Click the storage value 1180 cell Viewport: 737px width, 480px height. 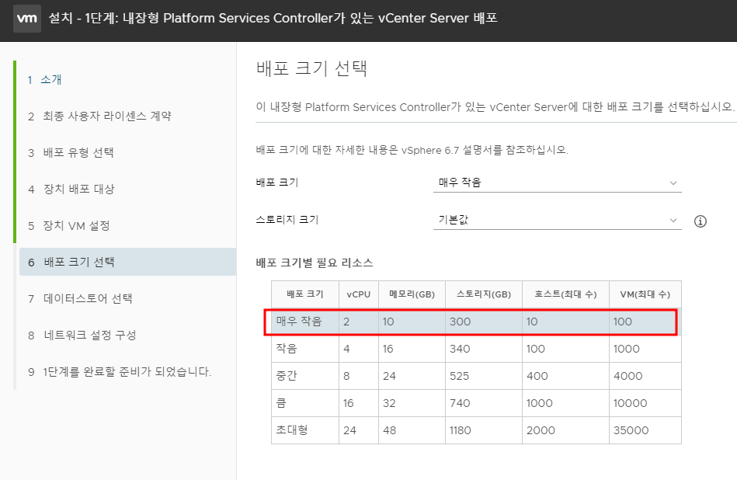(x=484, y=430)
